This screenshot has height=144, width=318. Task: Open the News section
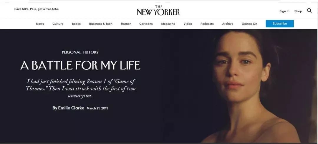point(40,24)
